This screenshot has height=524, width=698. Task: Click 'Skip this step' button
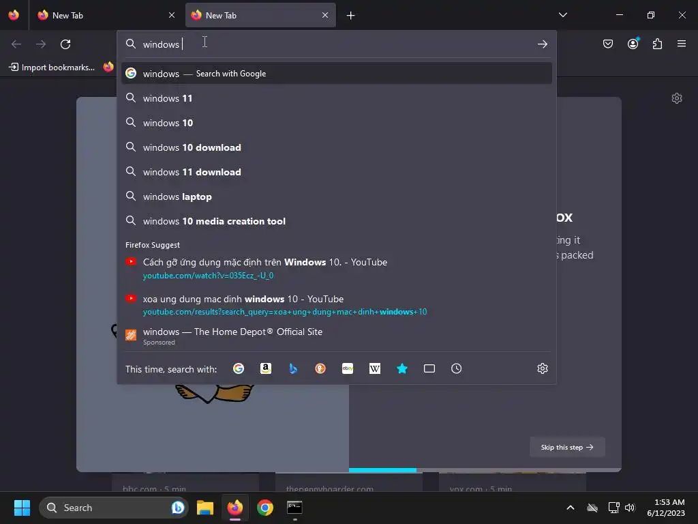[567, 447]
